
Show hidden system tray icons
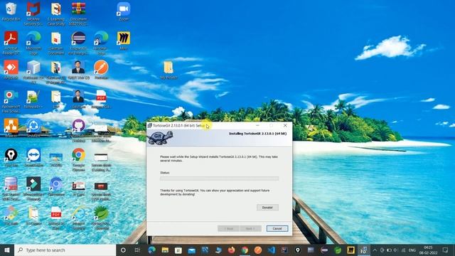(375, 250)
